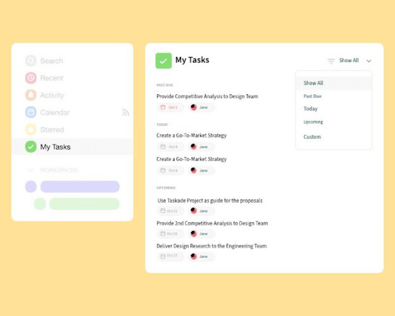Viewport: 395px width, 316px height.
Task: Select the Upcoming filter option
Action: pos(313,122)
